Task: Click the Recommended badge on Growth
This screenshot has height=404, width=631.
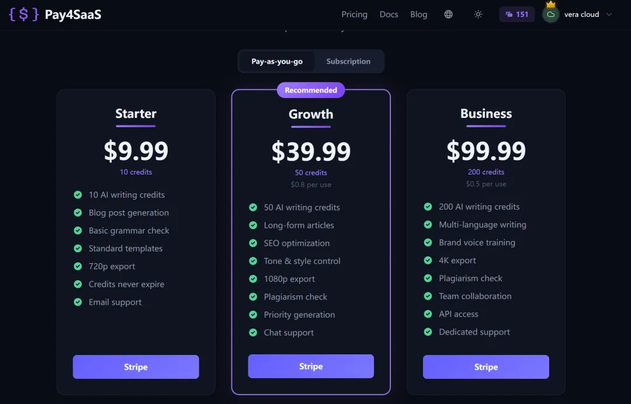Action: tap(311, 90)
